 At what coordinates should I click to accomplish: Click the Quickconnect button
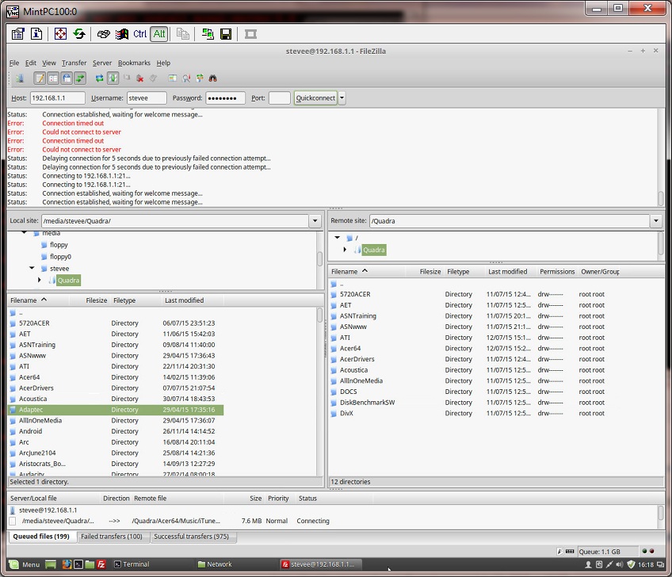tap(315, 98)
